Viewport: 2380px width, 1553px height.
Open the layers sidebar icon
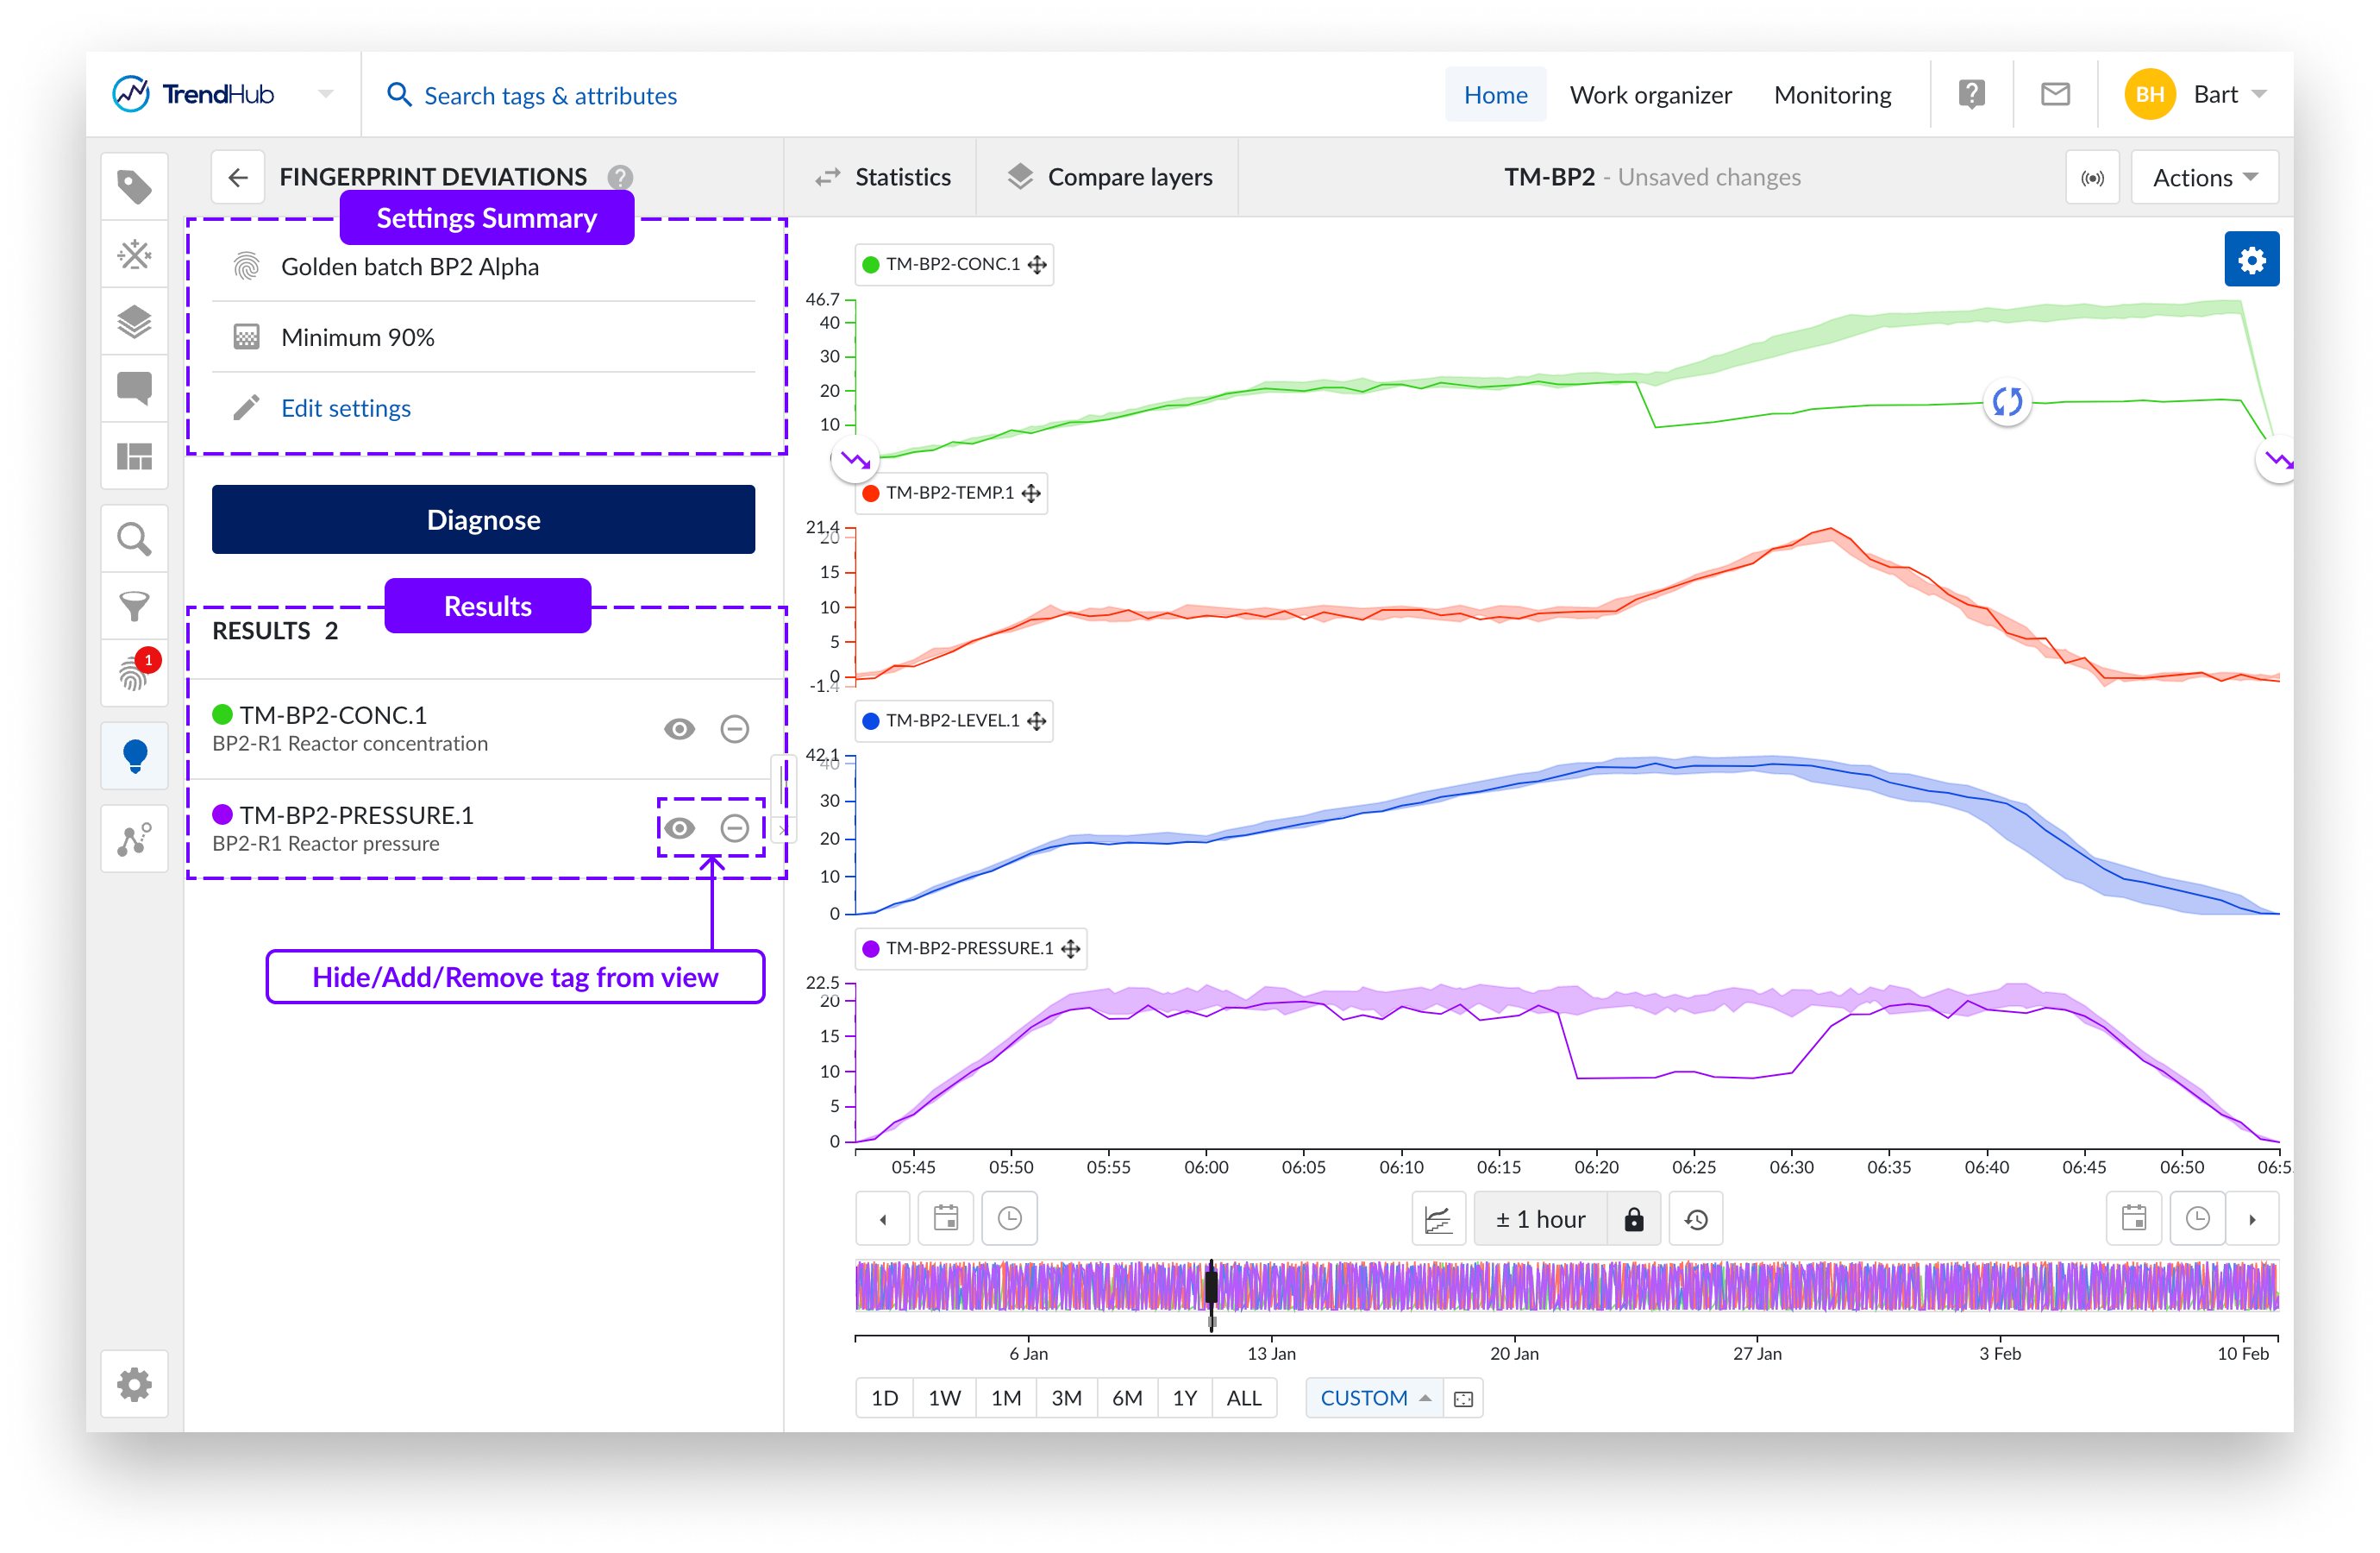coord(134,322)
